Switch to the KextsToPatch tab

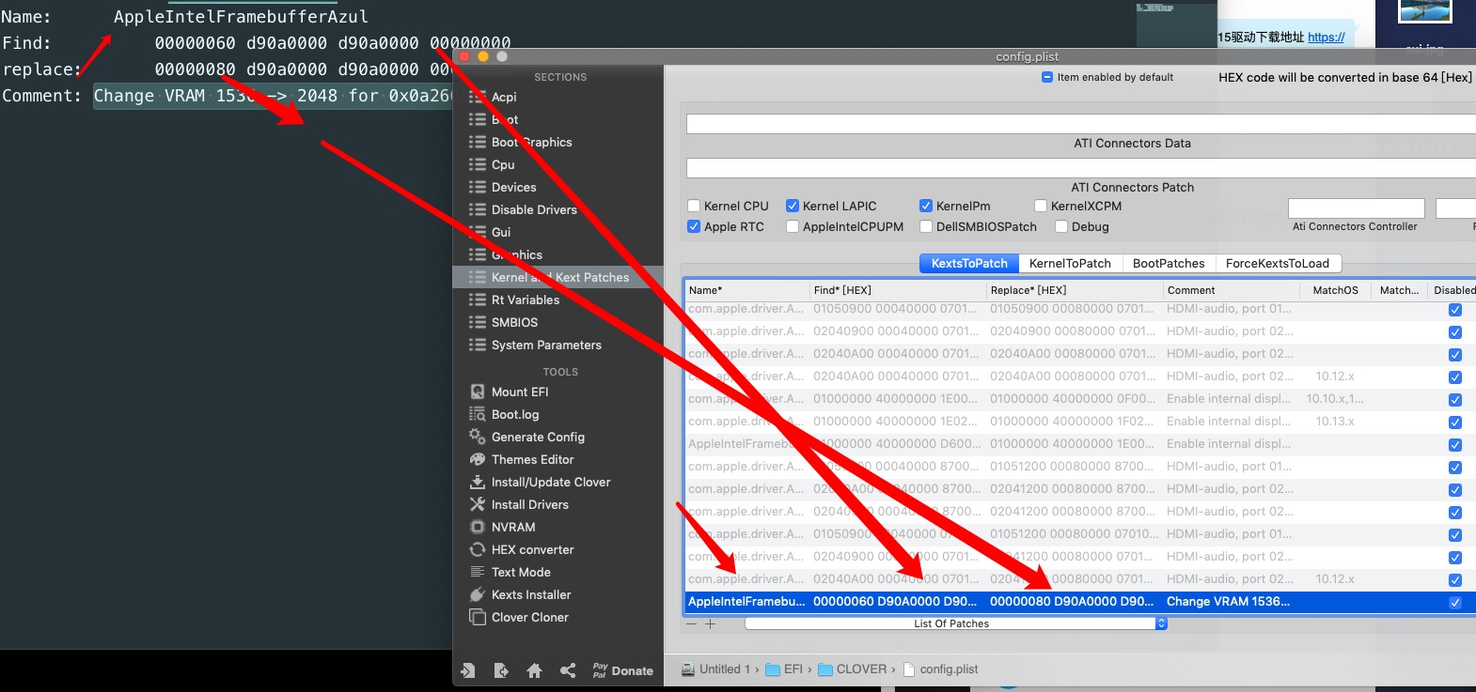point(969,264)
